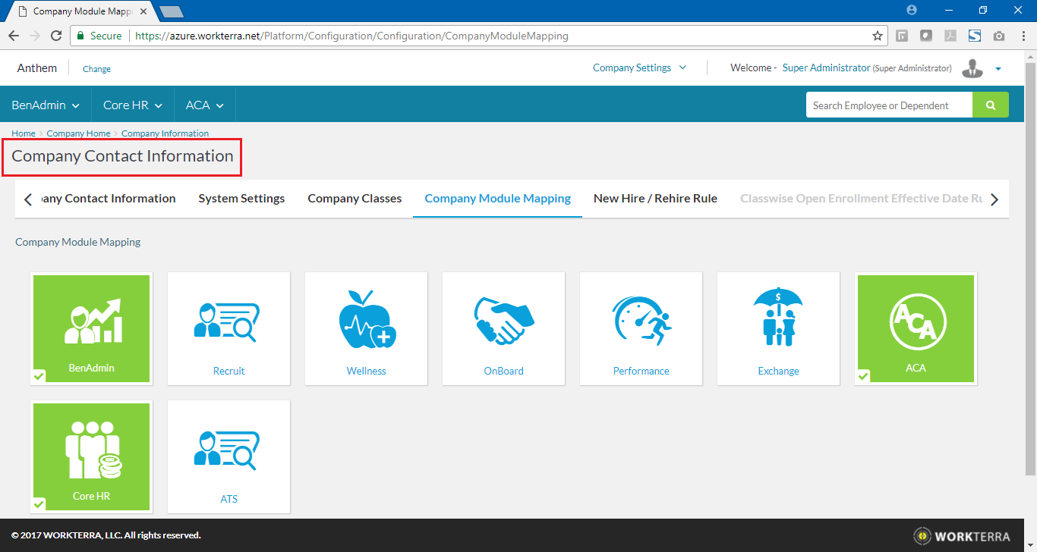This screenshot has height=552, width=1037.
Task: Click the Change company link
Action: (x=96, y=69)
